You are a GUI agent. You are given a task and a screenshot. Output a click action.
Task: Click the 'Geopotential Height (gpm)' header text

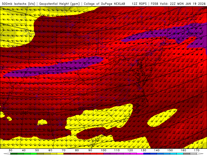(x=60, y=4)
